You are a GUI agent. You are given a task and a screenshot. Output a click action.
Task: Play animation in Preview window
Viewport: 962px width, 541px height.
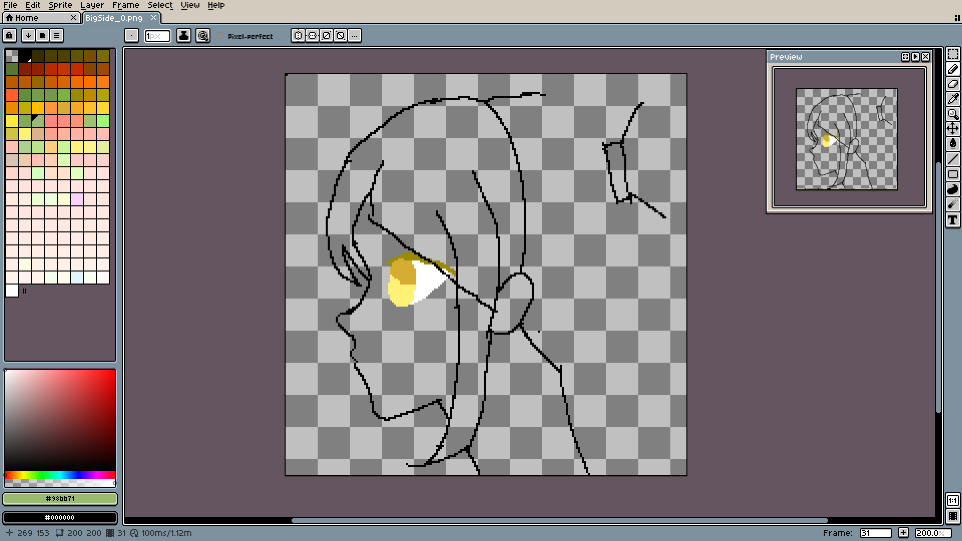(x=915, y=57)
